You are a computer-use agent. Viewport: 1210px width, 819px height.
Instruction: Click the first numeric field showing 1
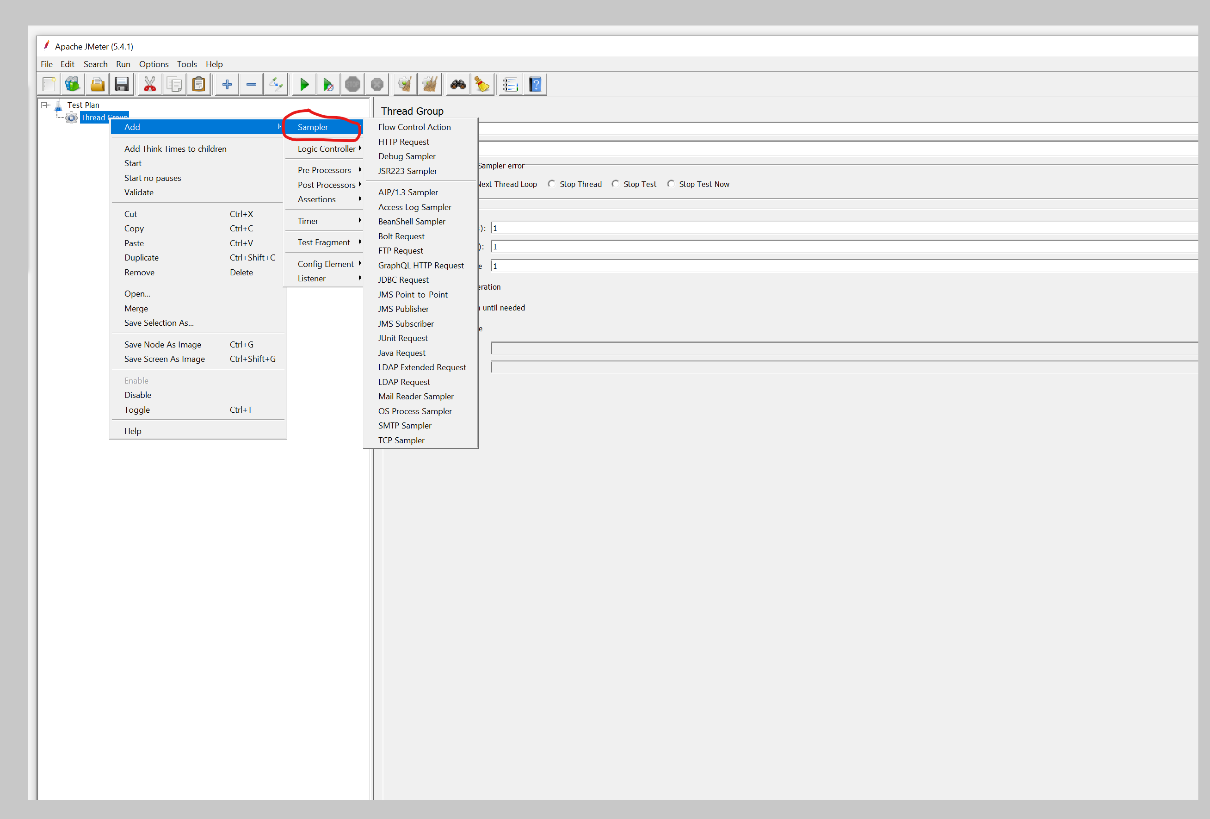click(845, 228)
